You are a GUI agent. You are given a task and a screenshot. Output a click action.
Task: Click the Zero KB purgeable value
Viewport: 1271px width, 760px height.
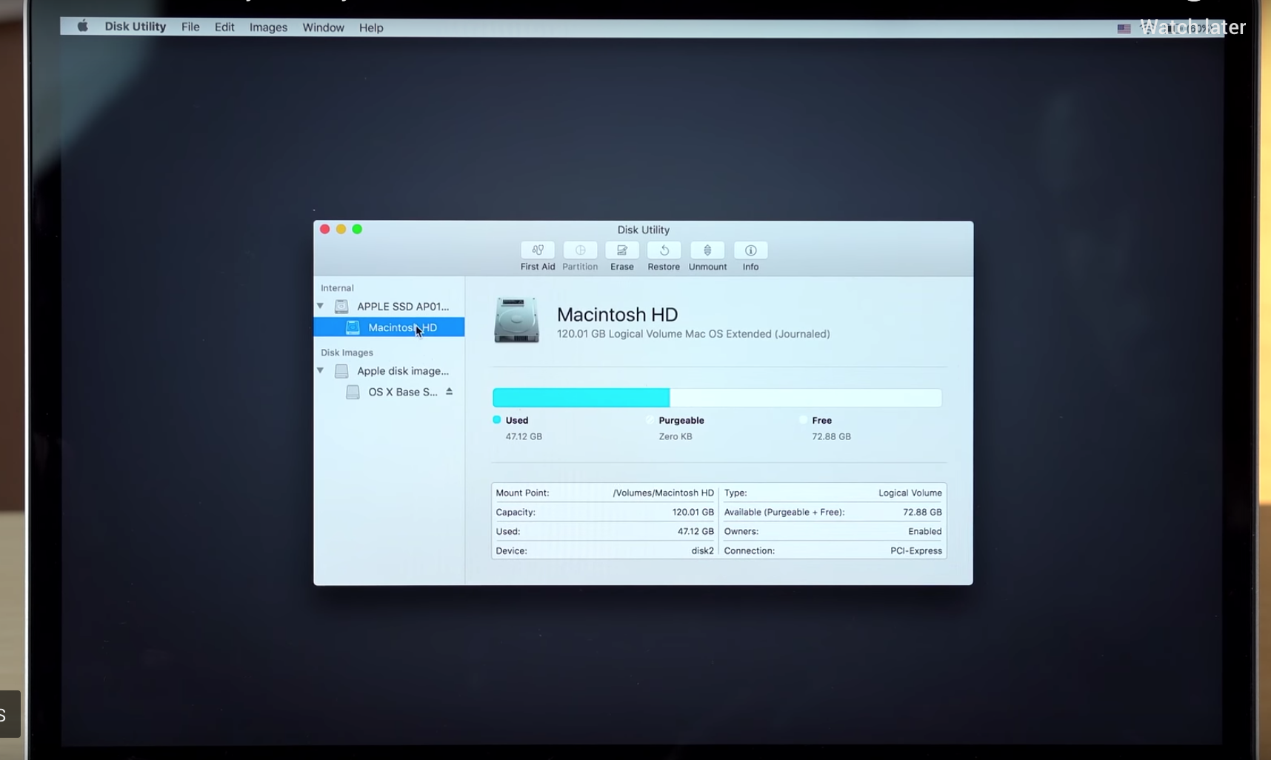click(x=675, y=436)
